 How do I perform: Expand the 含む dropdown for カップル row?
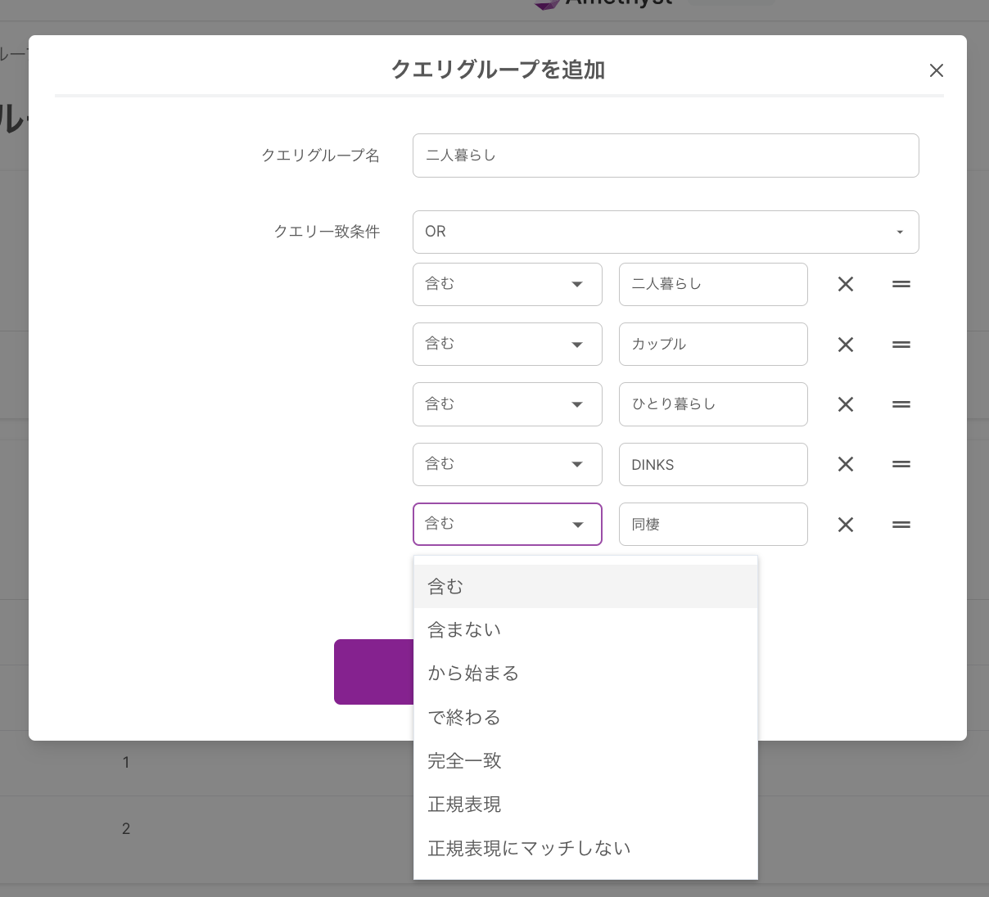508,344
